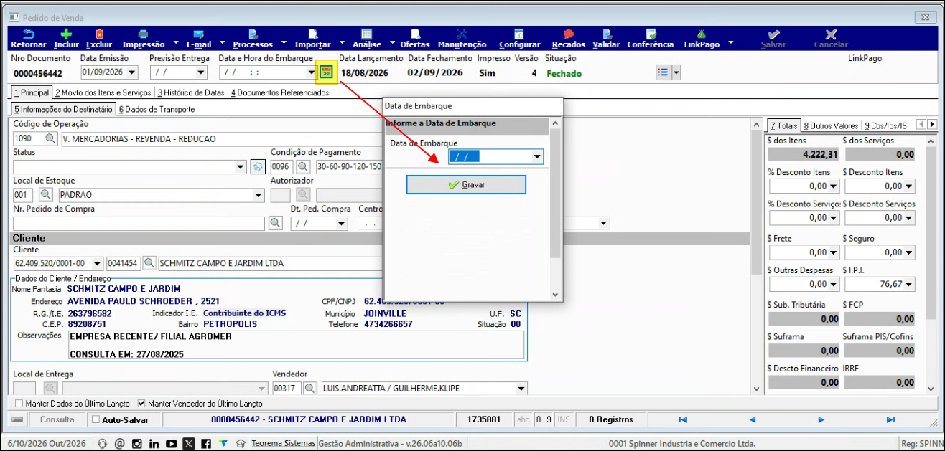Open the highlighted embarque calendar icon

pyautogui.click(x=326, y=71)
